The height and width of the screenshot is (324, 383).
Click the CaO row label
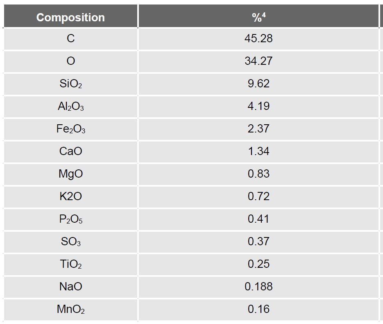click(70, 151)
